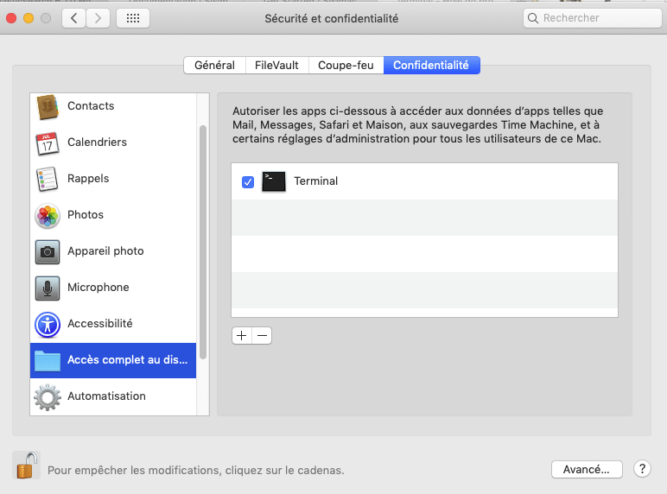
Task: Select the Microphone privacy category
Action: (98, 288)
